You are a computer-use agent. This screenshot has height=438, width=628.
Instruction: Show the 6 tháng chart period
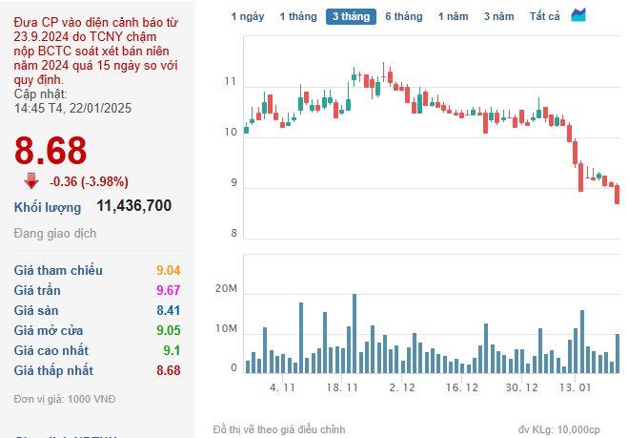(x=403, y=16)
